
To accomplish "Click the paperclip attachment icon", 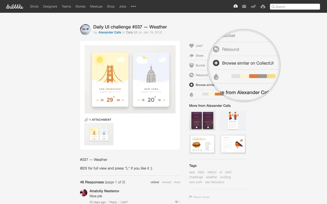I will 86,120.
